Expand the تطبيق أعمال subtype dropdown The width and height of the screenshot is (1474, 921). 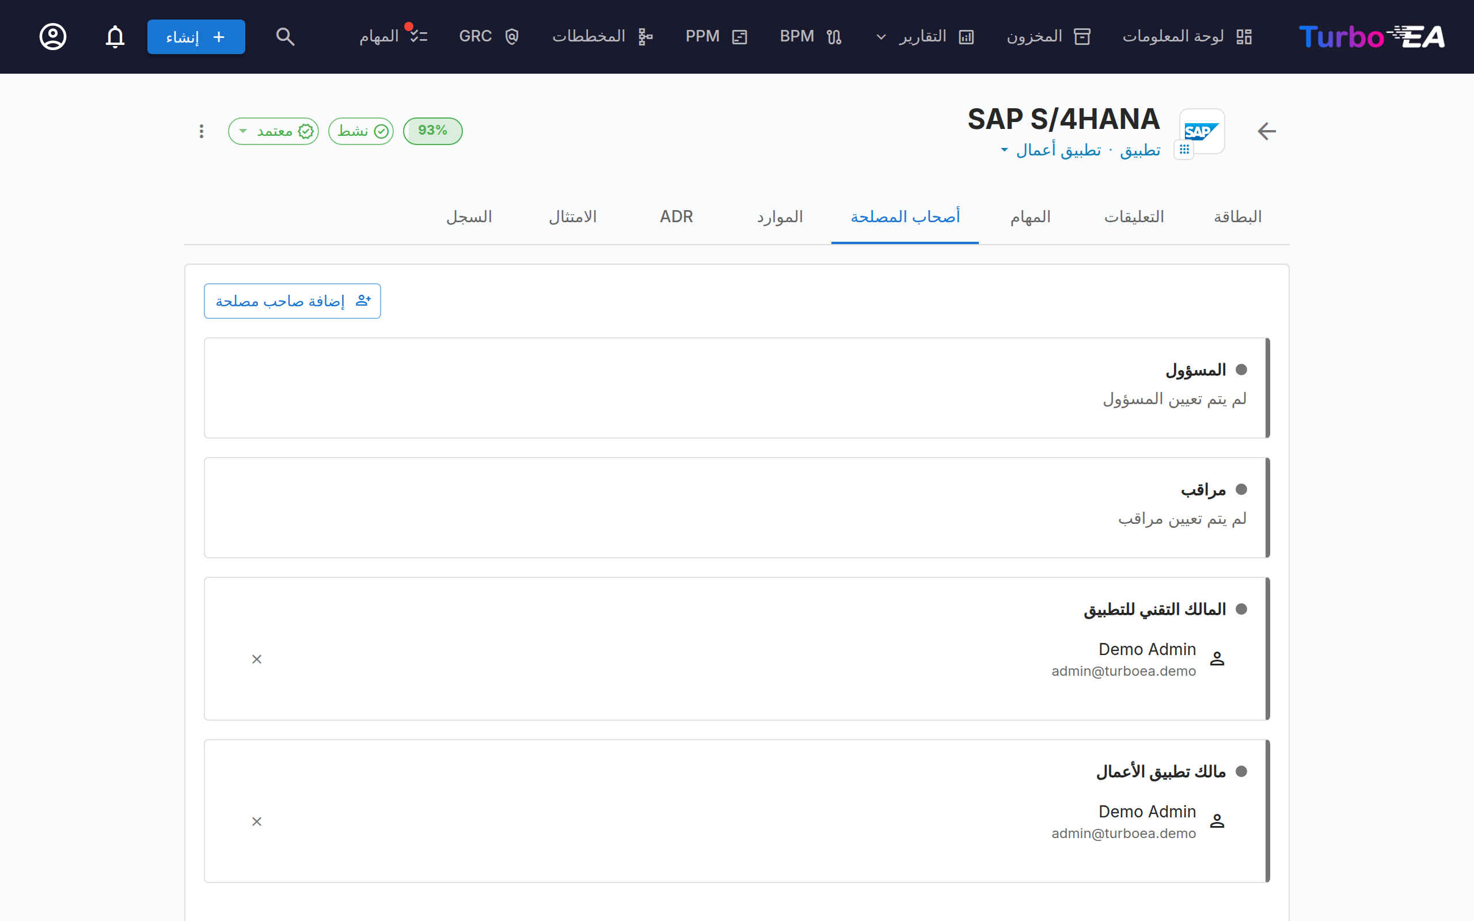(x=1051, y=150)
